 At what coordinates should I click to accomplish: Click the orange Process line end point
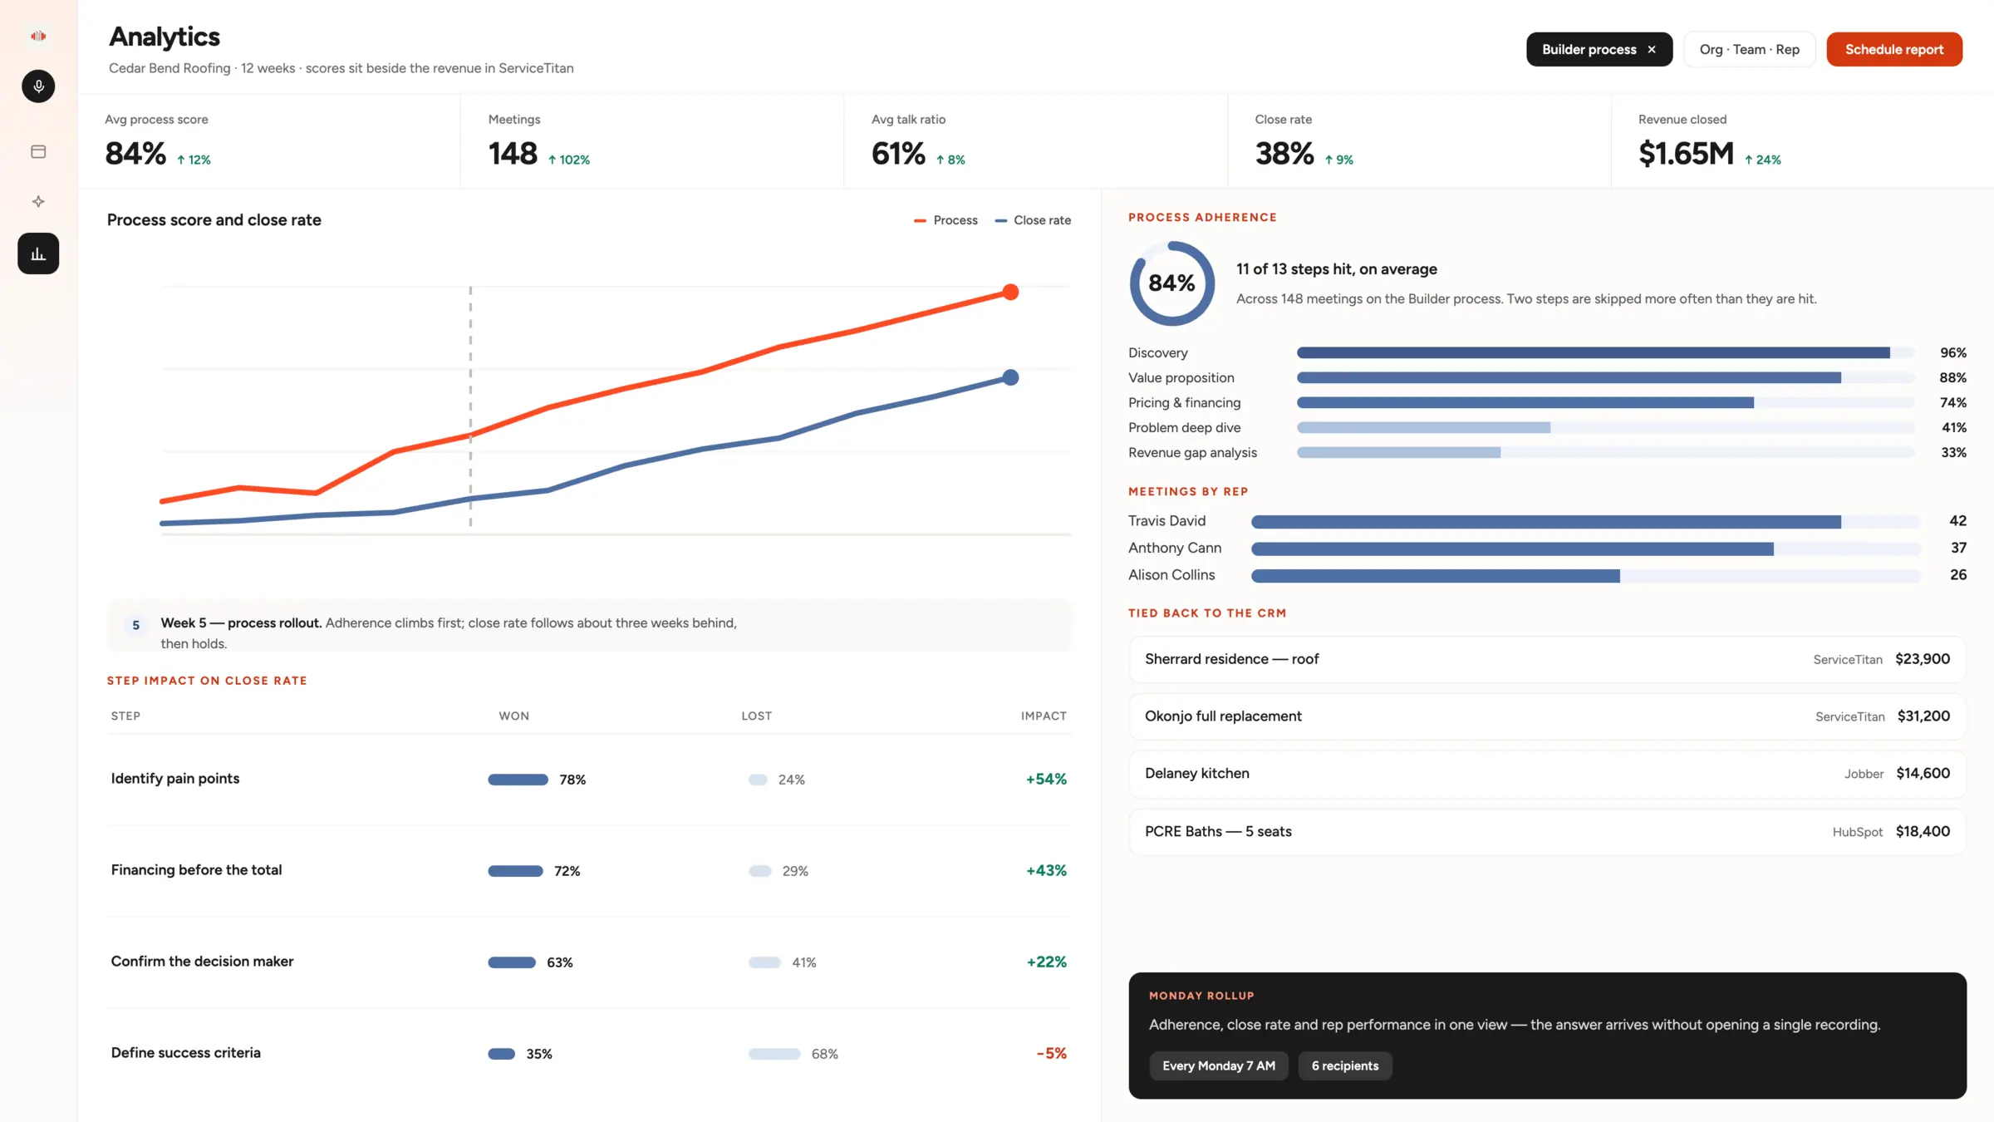1010,292
